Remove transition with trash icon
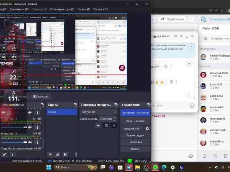 (106, 125)
